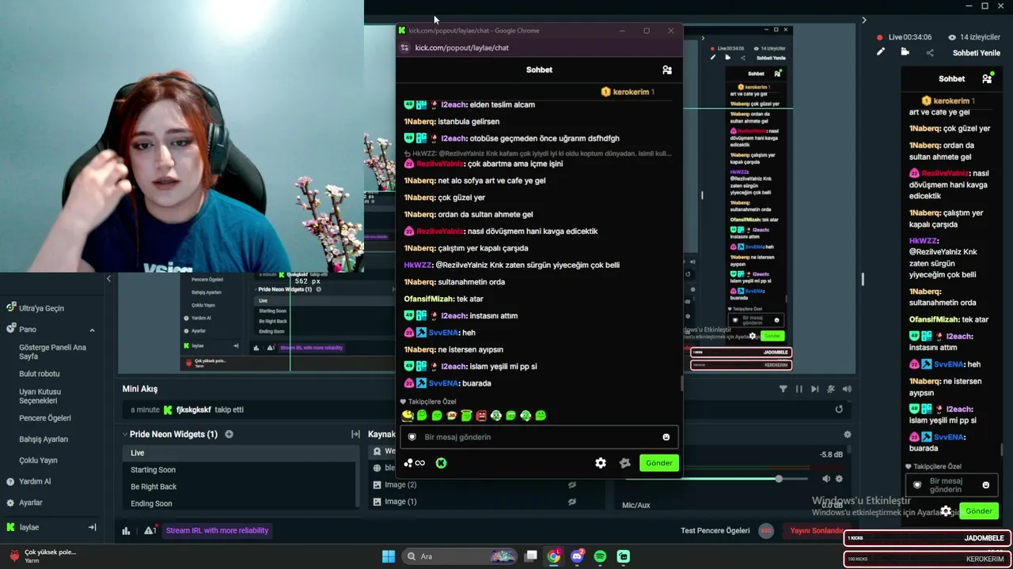Screen dimensions: 1013x569
Task: Collapse the right chat panel with the arrow
Action: (863, 21)
